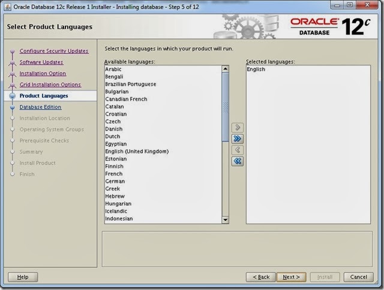Select German in Available languages
This screenshot has width=384, height=290.
(x=163, y=181)
